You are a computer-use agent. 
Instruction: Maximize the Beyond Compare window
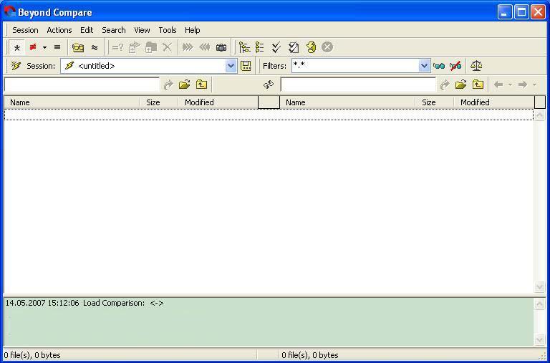[x=521, y=12]
